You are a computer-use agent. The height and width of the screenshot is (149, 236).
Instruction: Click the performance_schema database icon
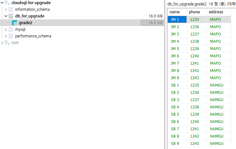pos(11,36)
